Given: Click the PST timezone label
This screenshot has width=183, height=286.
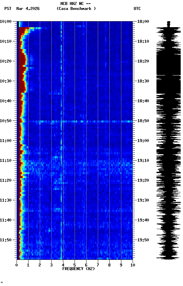Looking at the screenshot, I should [8, 9].
